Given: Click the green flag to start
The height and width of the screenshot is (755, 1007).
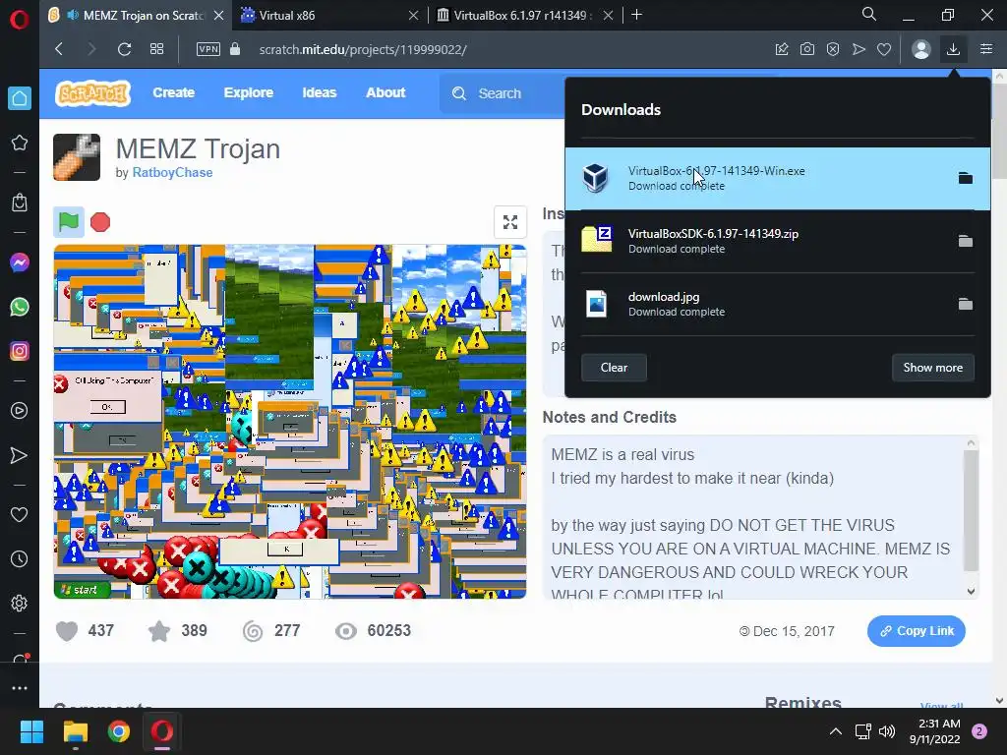Looking at the screenshot, I should (x=69, y=222).
